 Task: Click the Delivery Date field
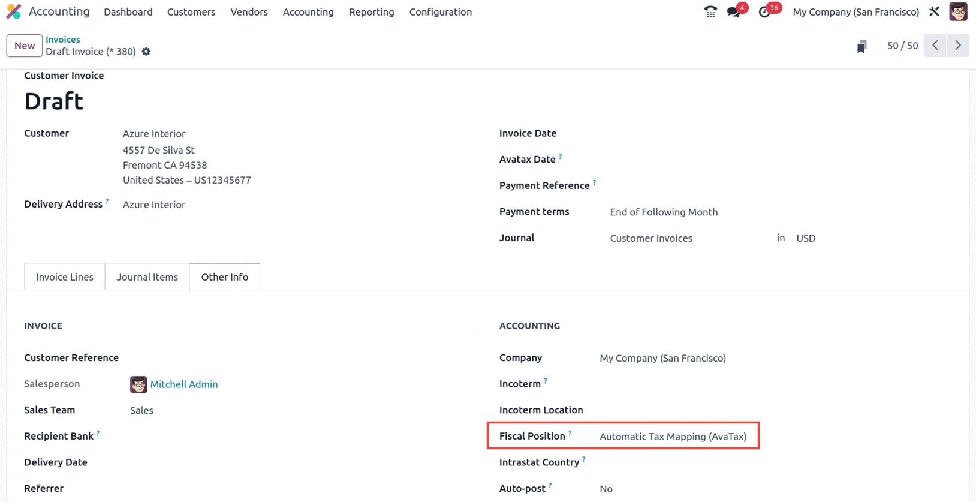coord(303,462)
